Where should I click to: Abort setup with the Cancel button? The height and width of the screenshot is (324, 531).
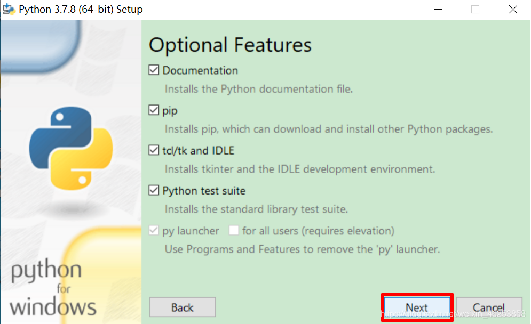[489, 307]
